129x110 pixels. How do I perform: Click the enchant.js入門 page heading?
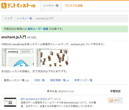point(14,37)
